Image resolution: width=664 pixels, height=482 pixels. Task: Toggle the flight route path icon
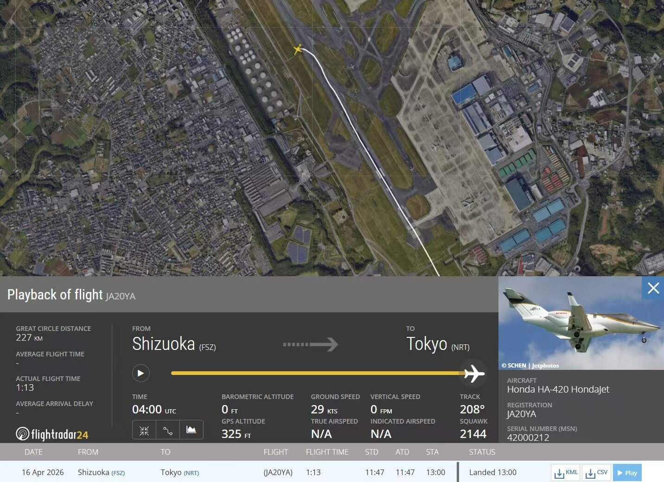(x=168, y=430)
